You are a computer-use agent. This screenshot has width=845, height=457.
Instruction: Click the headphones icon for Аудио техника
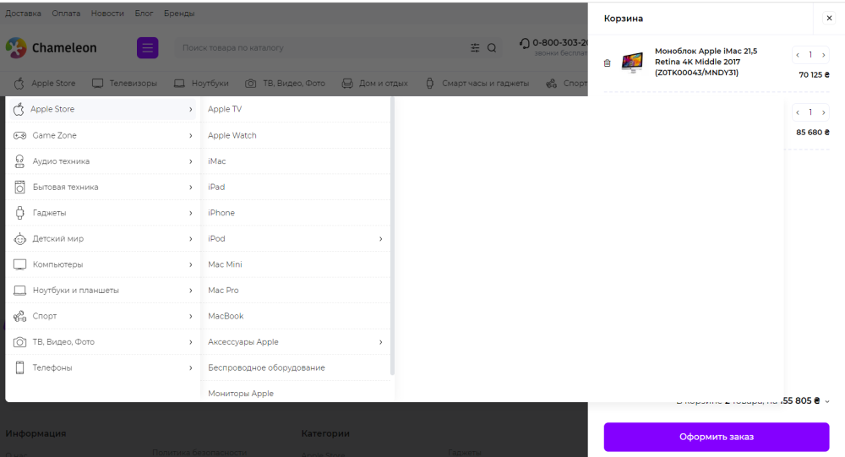20,161
